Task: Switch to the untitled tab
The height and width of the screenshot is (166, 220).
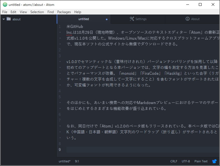Action: (84, 19)
